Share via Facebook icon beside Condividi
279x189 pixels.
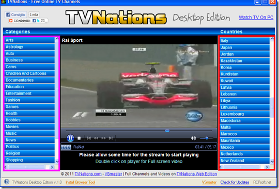tap(34, 21)
